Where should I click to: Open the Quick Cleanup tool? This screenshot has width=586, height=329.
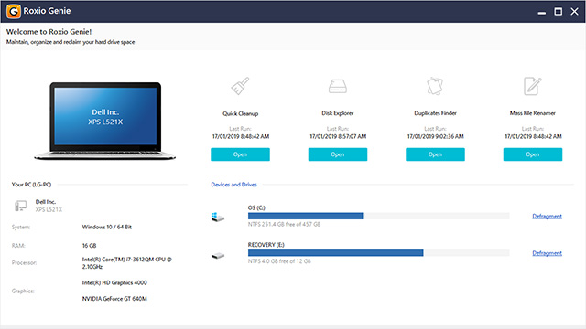240,154
